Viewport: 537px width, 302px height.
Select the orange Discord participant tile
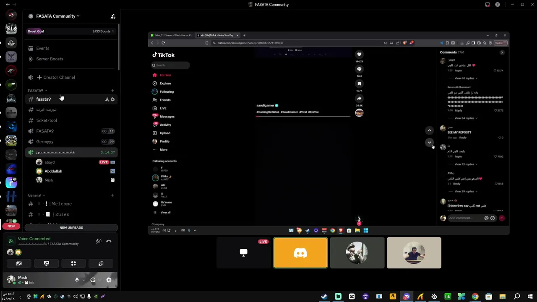[300, 253]
